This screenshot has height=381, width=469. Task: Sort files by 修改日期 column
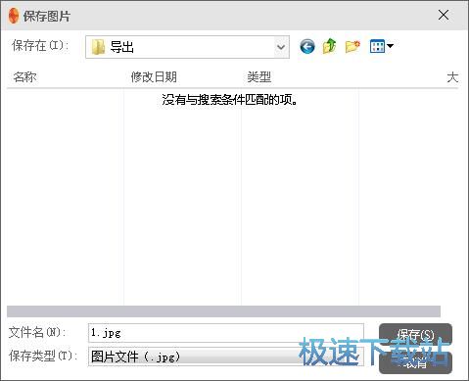click(154, 77)
